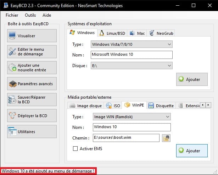Open Paramètres avancés
Screen dimensions: 218x175
tap(32, 84)
